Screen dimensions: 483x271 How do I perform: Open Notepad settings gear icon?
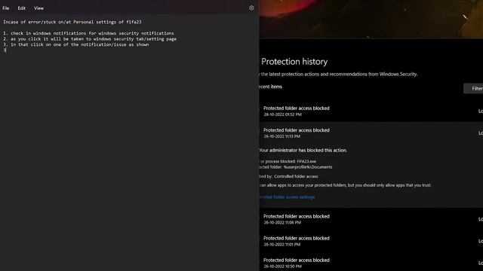tap(251, 8)
